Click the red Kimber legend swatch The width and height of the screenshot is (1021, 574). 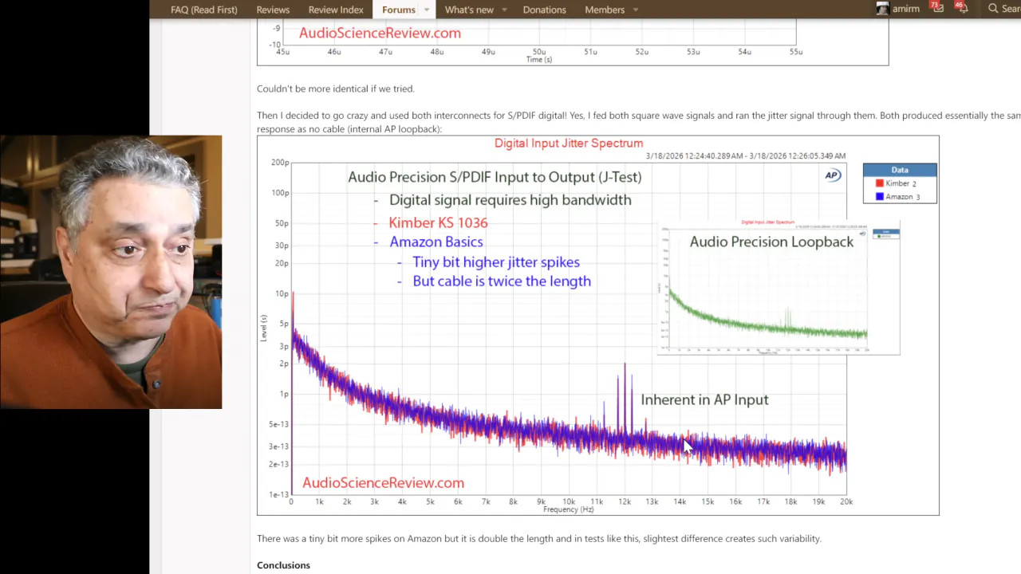click(879, 183)
